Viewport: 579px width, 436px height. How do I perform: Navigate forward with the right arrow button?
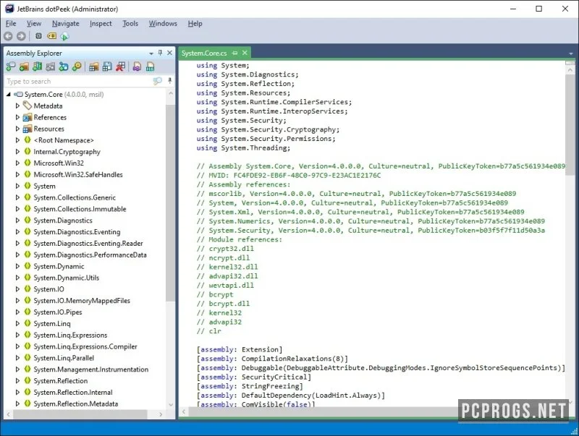[x=22, y=36]
